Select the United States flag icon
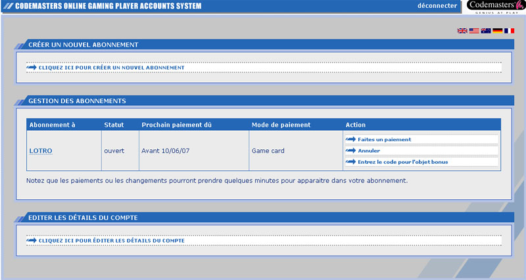The width and height of the screenshot is (526, 280). (474, 31)
